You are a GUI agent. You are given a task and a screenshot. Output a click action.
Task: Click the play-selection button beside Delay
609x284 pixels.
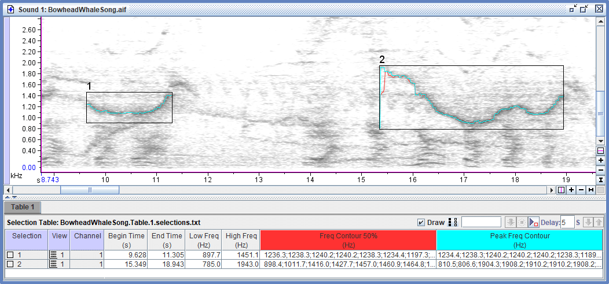pyautogui.click(x=534, y=222)
